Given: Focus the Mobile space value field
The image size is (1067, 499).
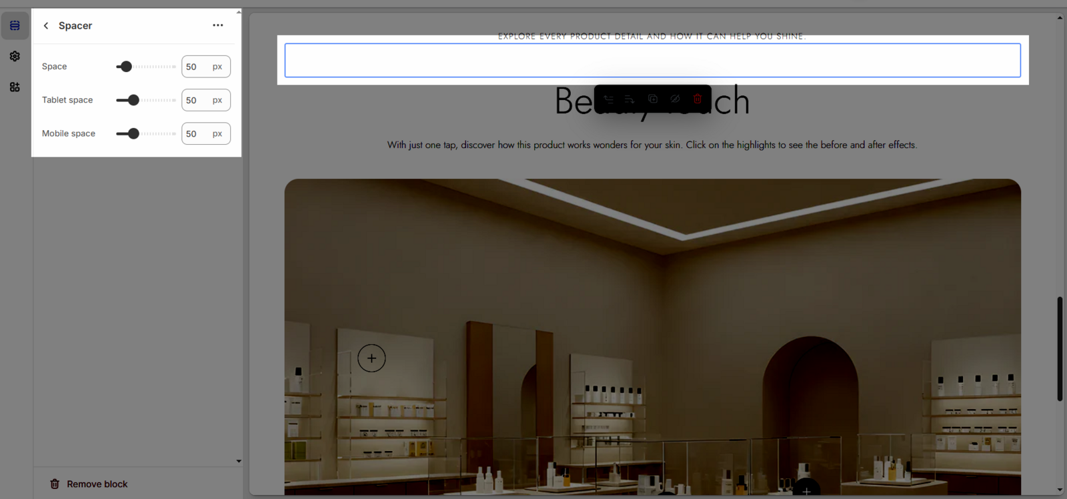Looking at the screenshot, I should (x=196, y=133).
